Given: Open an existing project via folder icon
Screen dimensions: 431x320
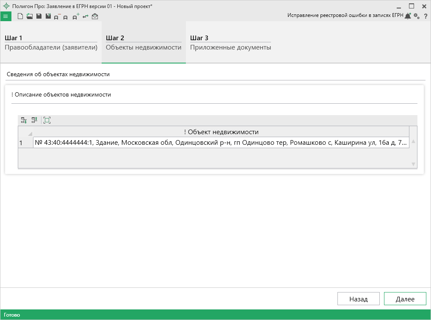Looking at the screenshot, I should coord(29,17).
